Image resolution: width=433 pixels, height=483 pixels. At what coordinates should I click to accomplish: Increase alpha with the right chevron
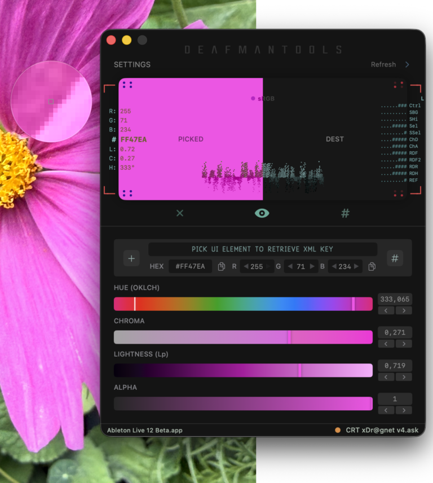(x=404, y=410)
